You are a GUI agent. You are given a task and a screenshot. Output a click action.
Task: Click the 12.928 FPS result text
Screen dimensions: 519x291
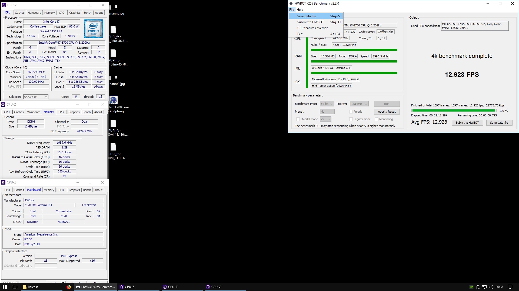pos(462,75)
